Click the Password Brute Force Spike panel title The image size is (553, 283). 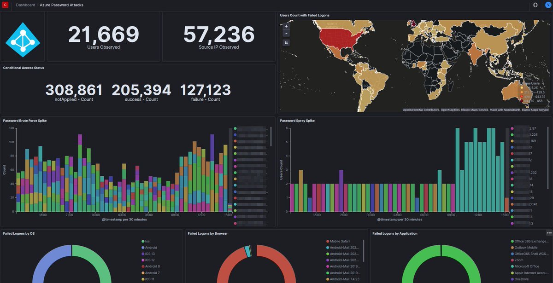[x=25, y=121]
